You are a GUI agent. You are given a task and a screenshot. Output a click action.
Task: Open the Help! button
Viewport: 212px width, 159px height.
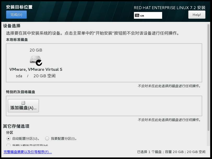point(197,15)
